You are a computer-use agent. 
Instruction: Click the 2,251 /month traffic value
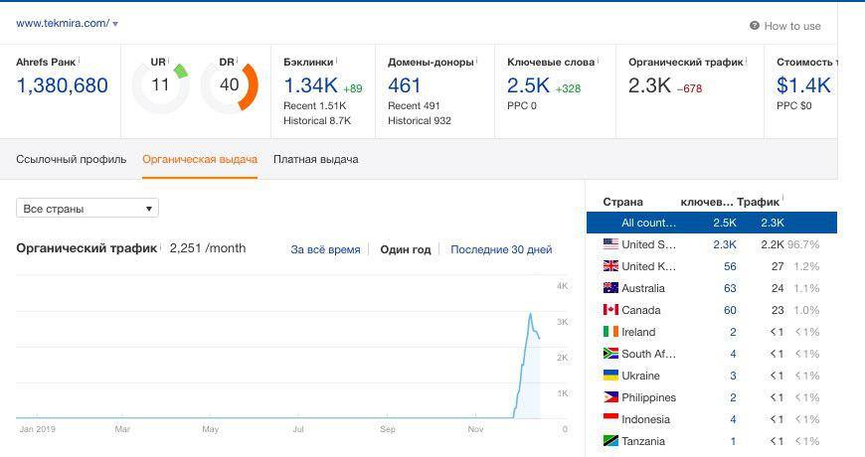tap(208, 248)
